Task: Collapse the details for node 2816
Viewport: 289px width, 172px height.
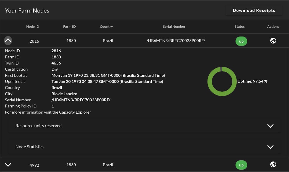Action: point(8,40)
